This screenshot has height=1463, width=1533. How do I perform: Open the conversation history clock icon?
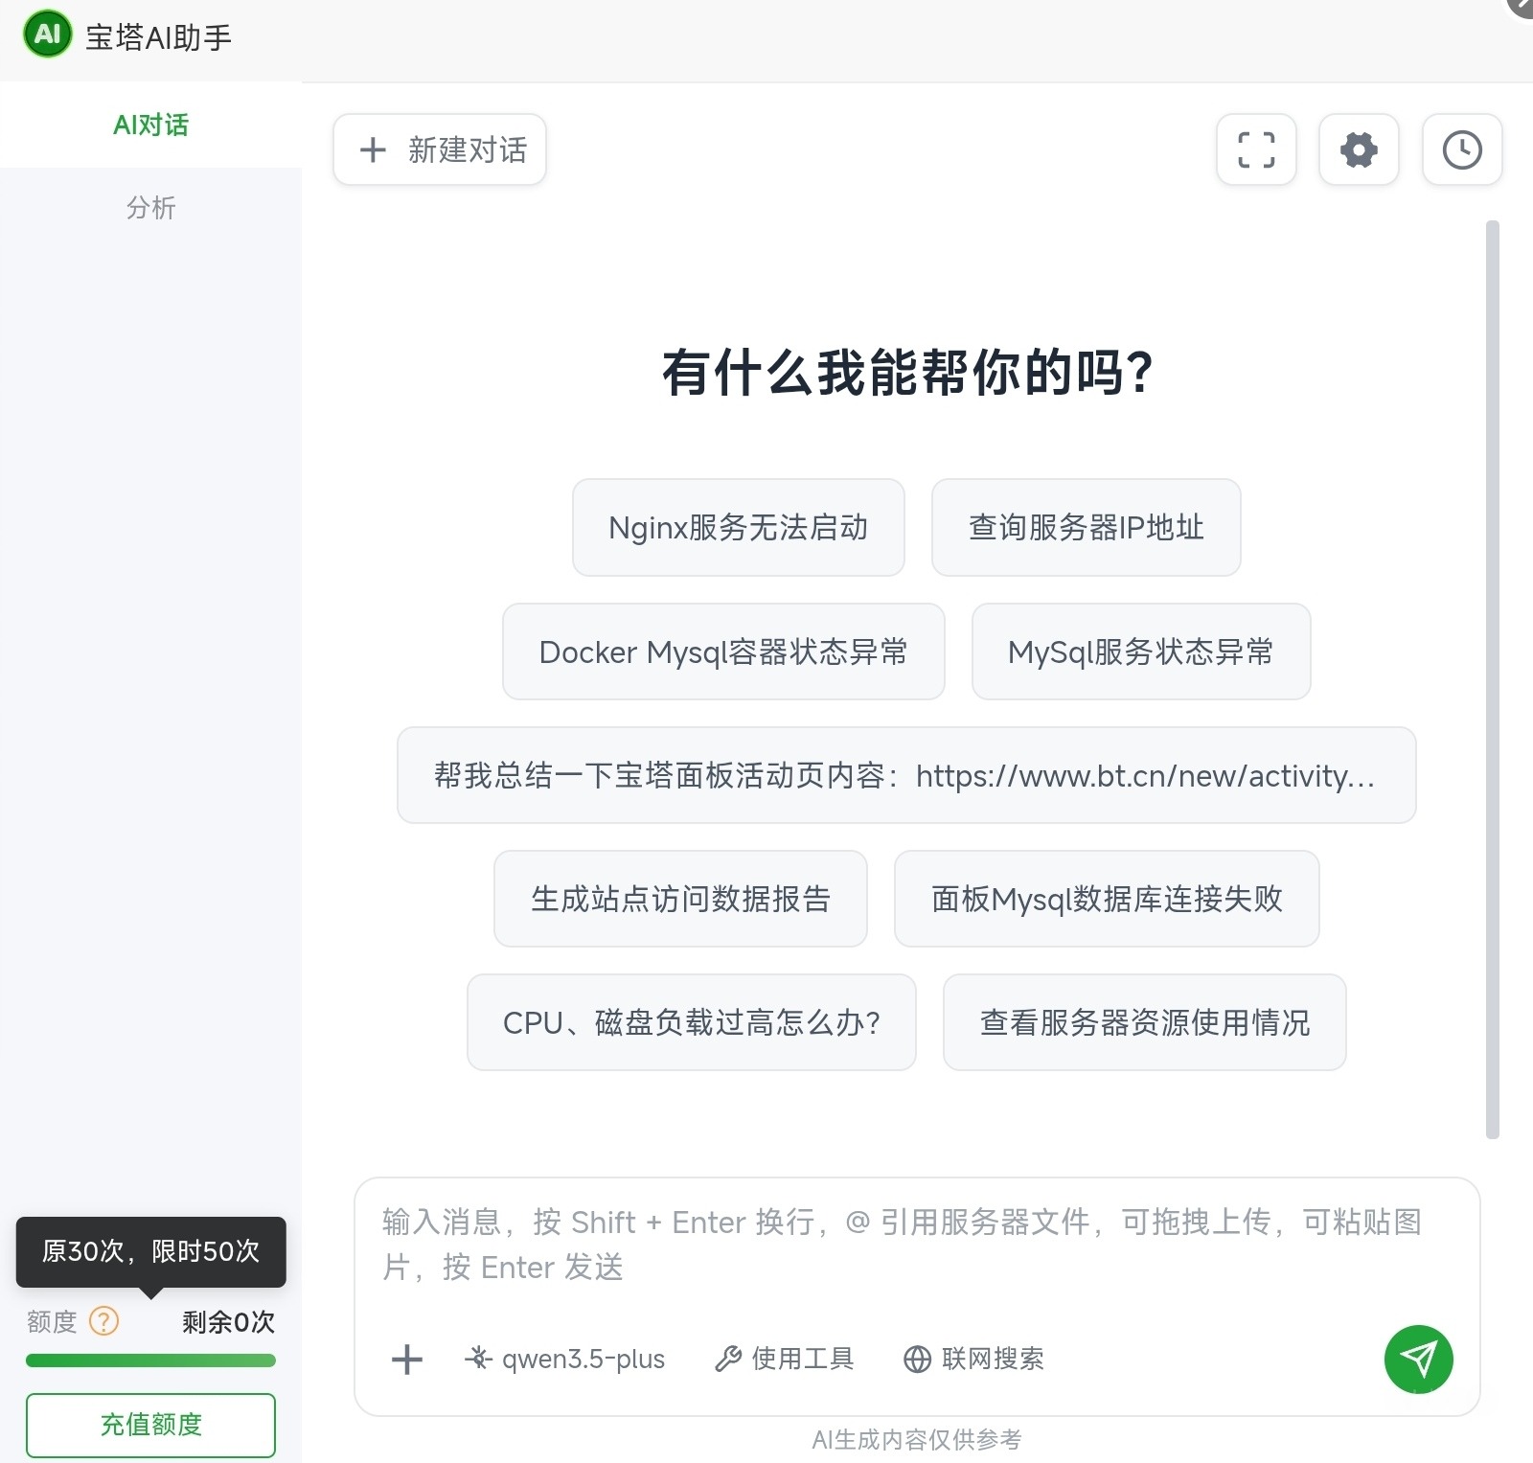coord(1462,149)
